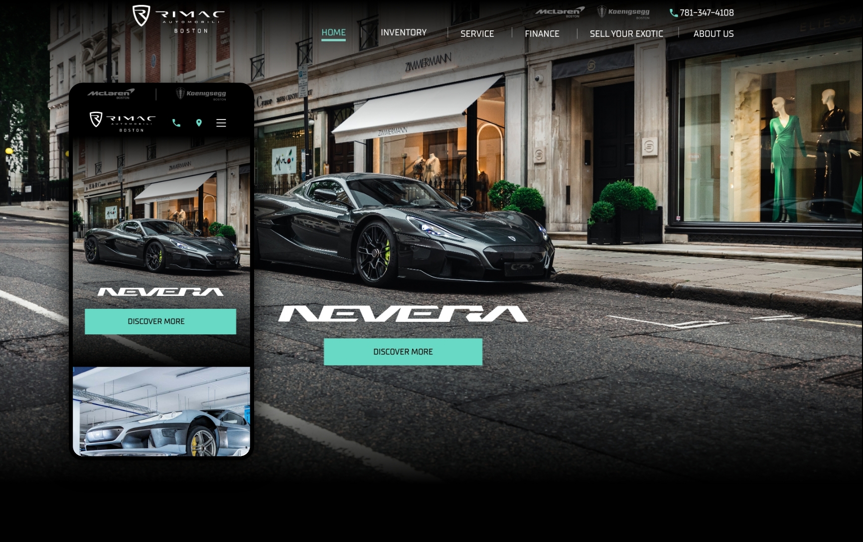Open the INVENTORY menu item
The width and height of the screenshot is (863, 542).
pyautogui.click(x=404, y=32)
